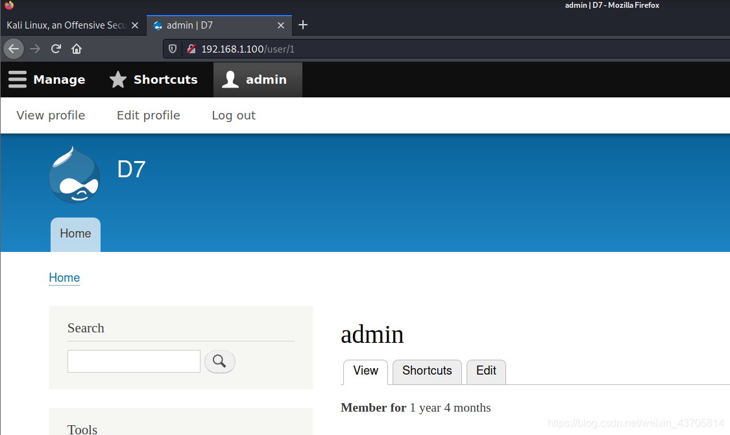
Task: Click the Firefox logo in title bar
Action: pos(9,5)
